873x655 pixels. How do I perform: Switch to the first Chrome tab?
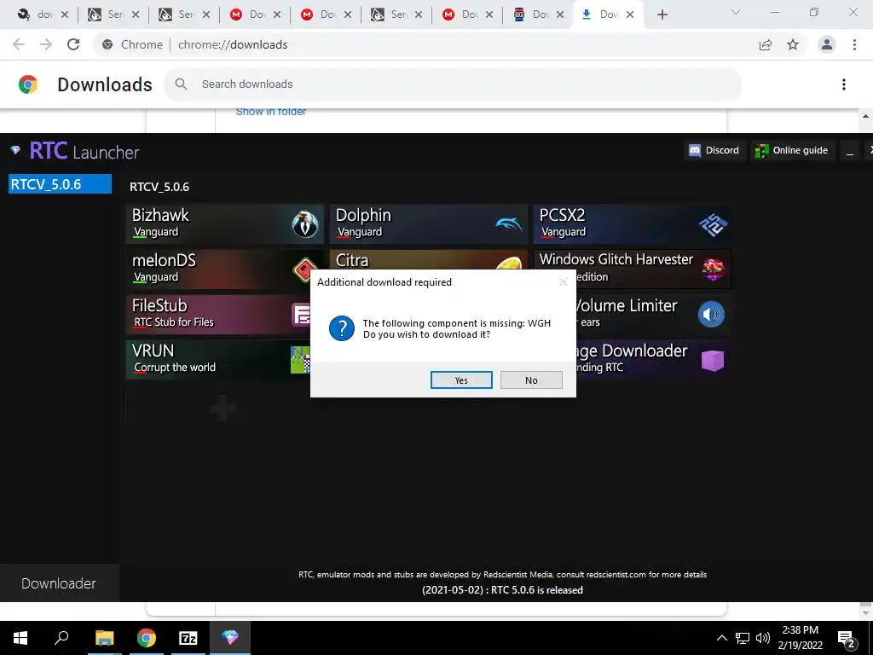tap(42, 14)
